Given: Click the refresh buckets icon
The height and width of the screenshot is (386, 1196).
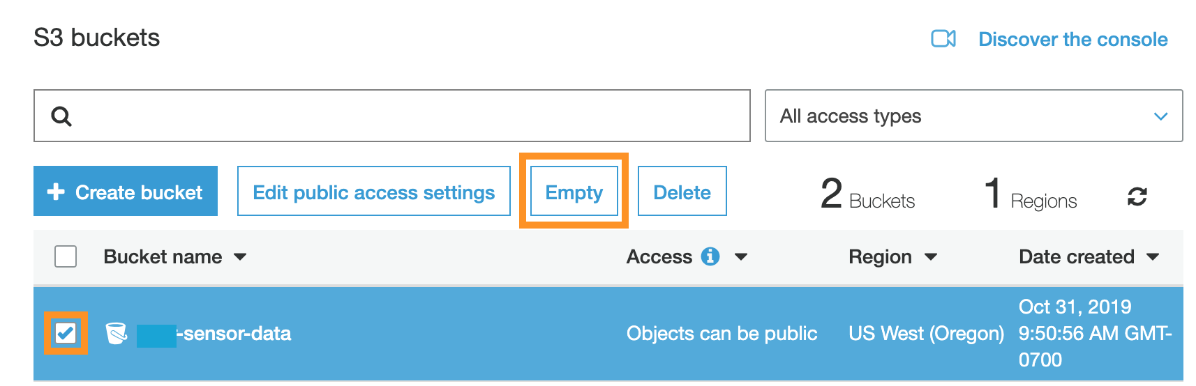Looking at the screenshot, I should (1137, 196).
